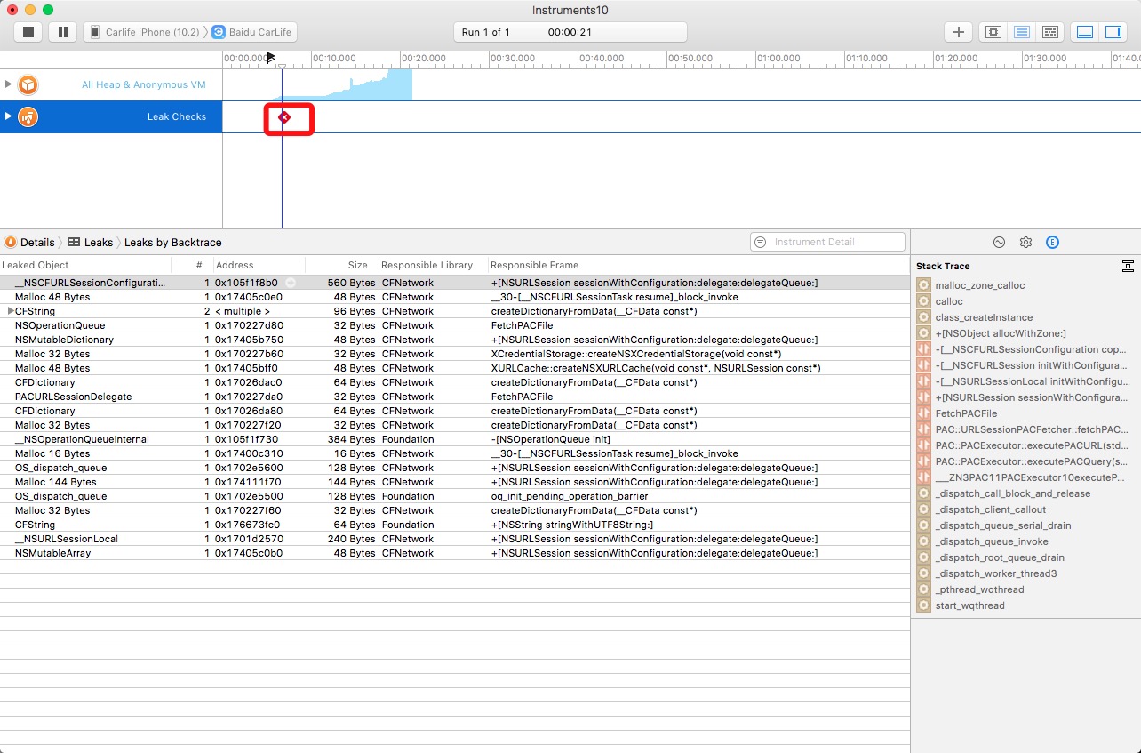Select the threads strategy view icon
The width and height of the screenshot is (1141, 753).
pyautogui.click(x=1050, y=32)
